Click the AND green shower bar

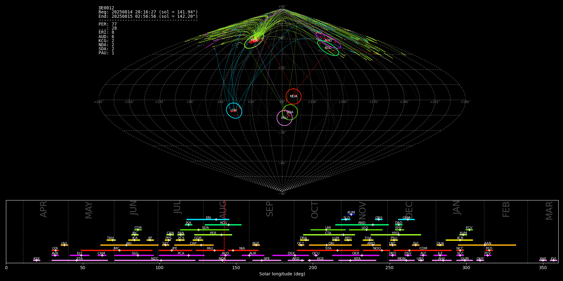point(362,224)
